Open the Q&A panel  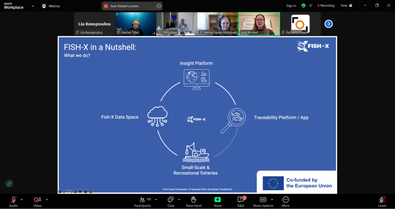pyautogui.click(x=241, y=202)
